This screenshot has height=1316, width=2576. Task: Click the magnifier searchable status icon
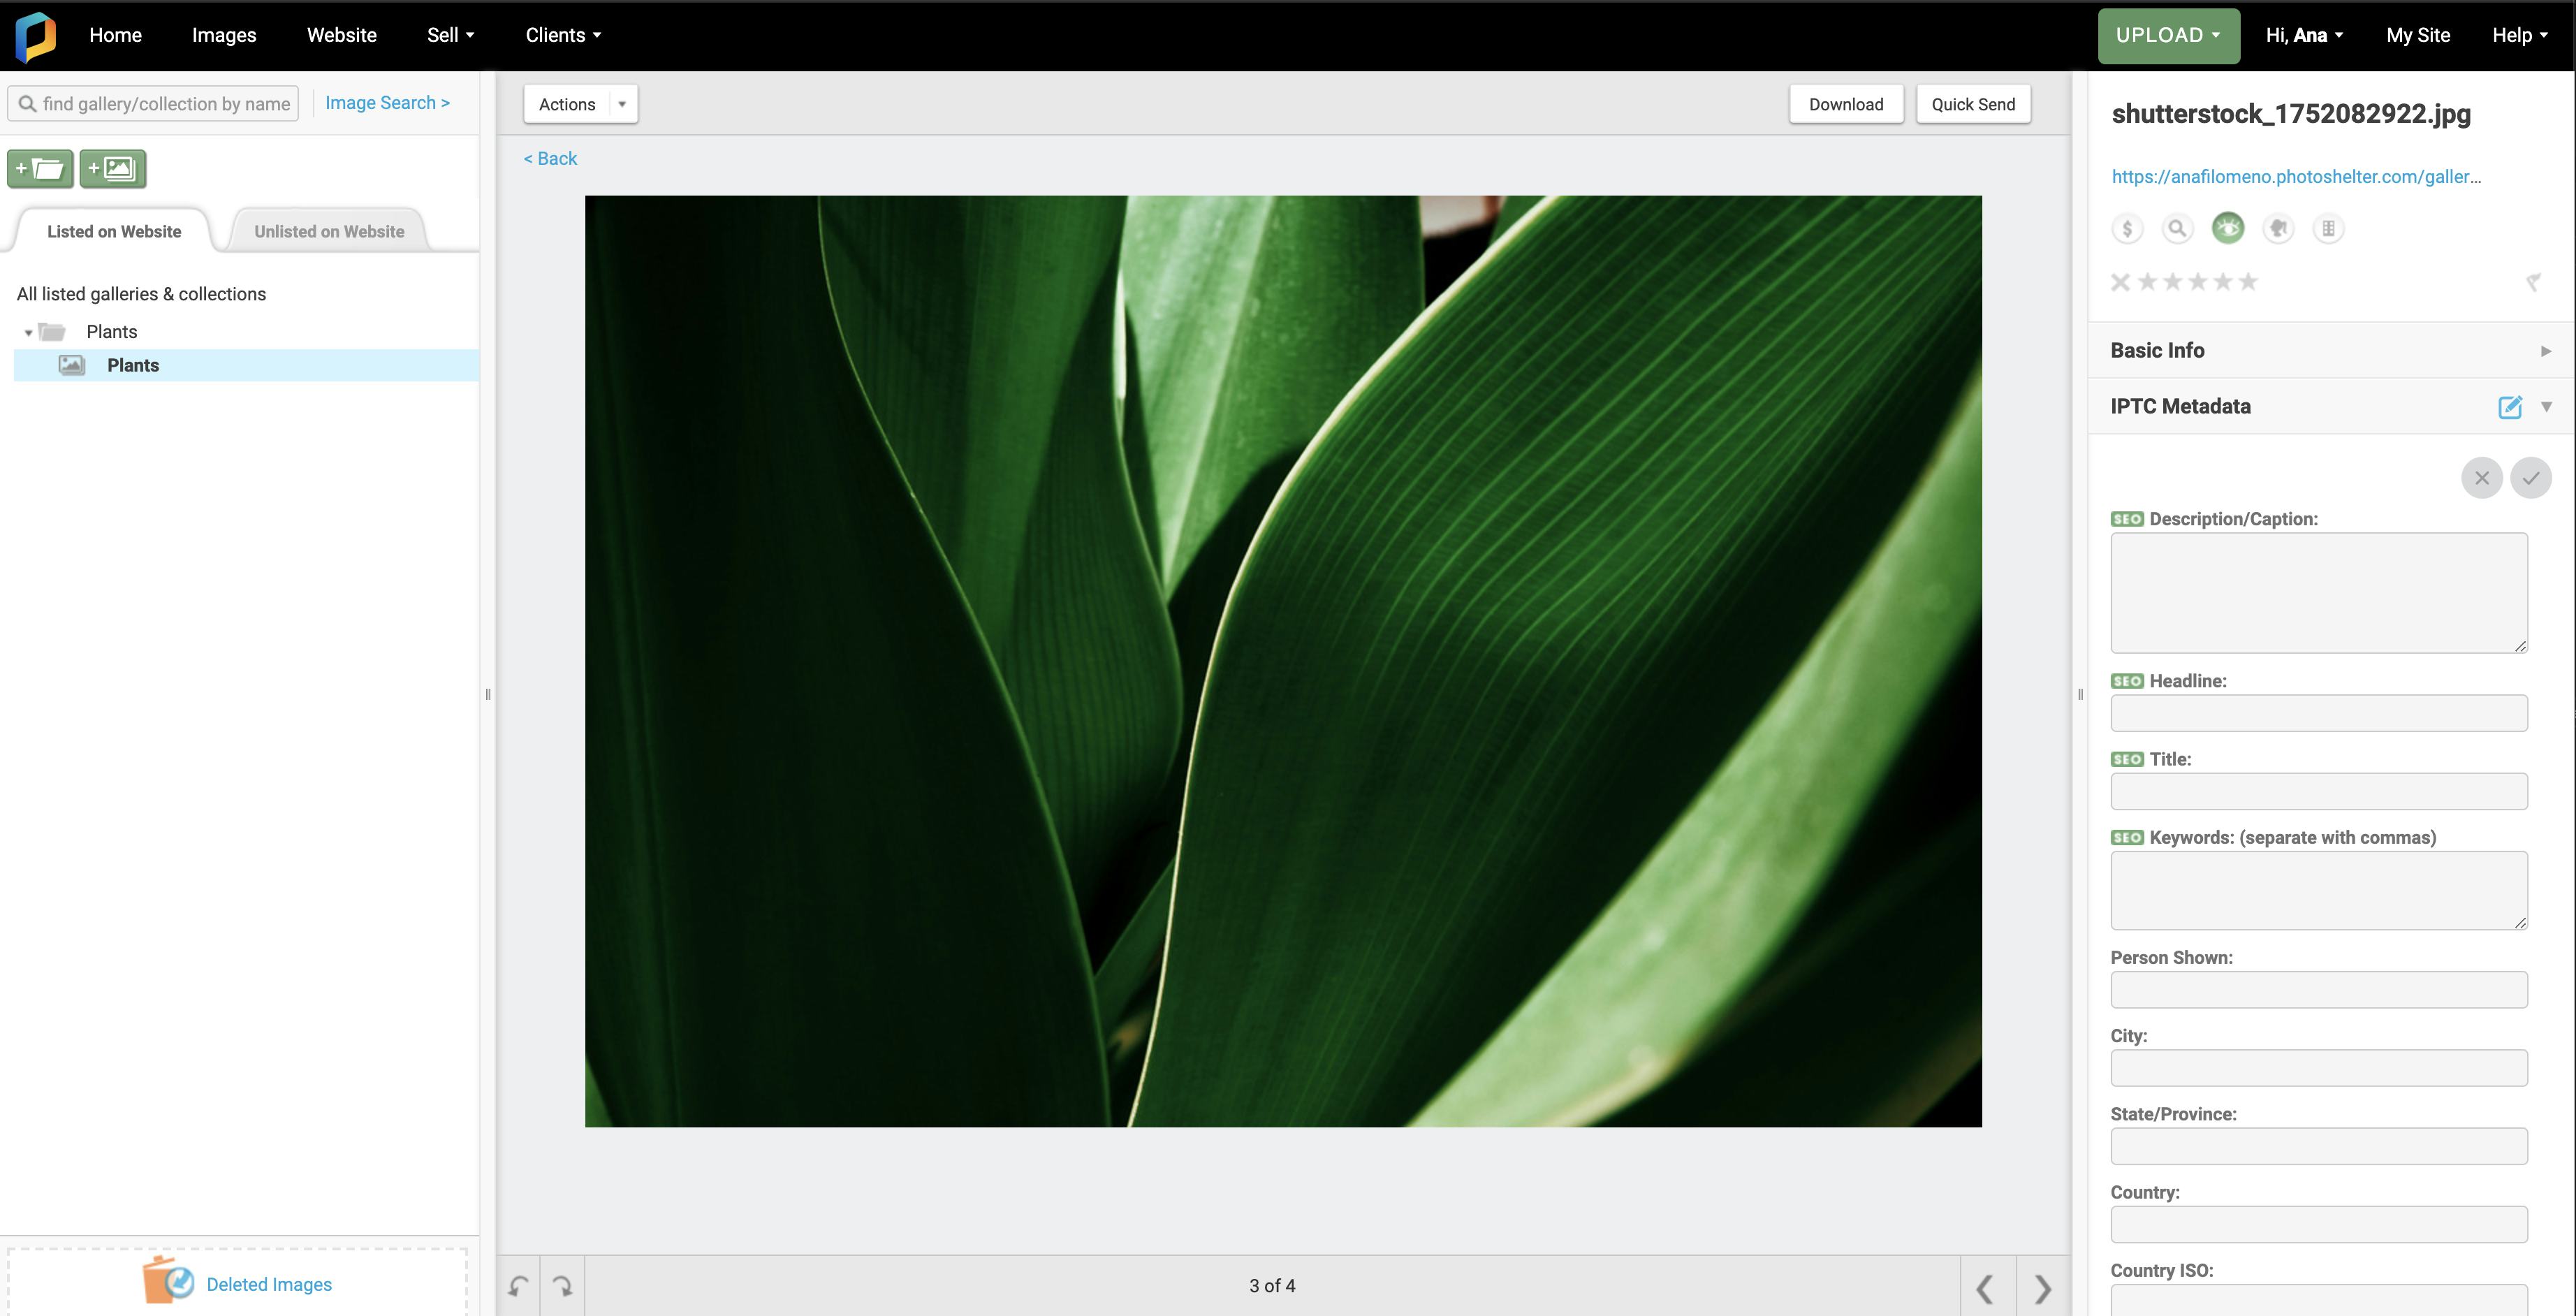coord(2177,229)
